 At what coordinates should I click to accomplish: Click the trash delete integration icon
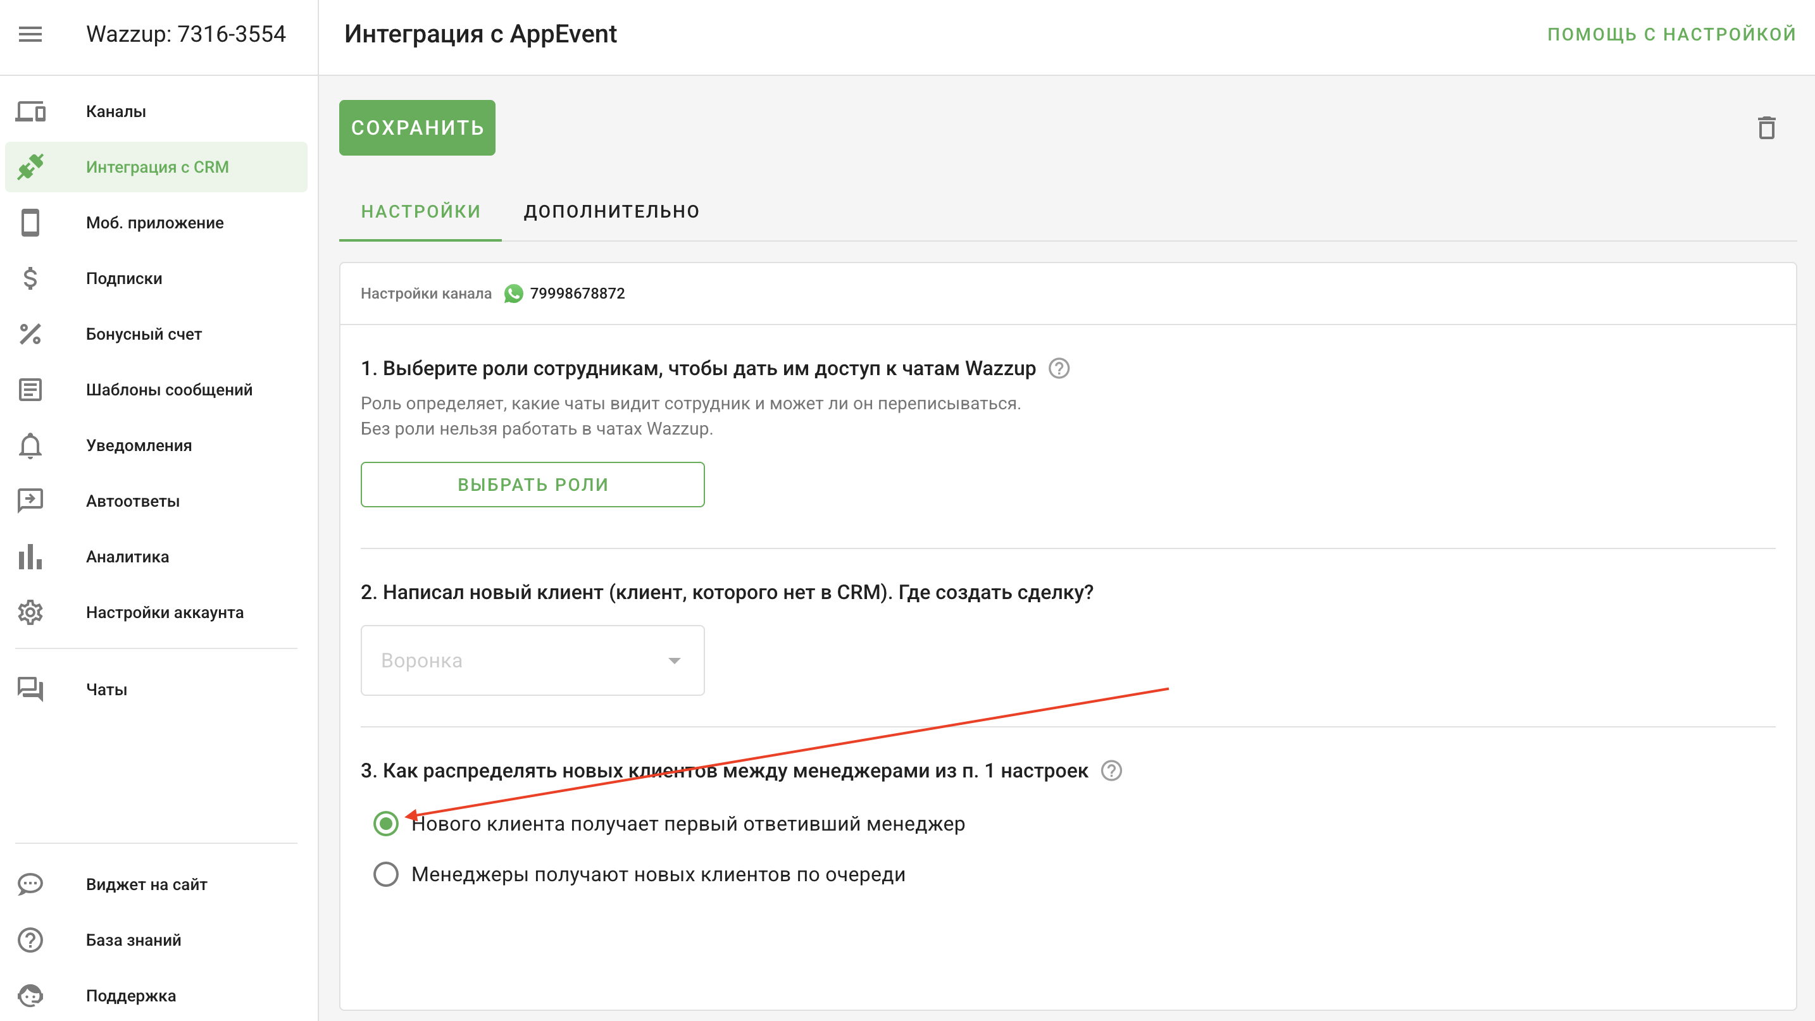tap(1766, 128)
